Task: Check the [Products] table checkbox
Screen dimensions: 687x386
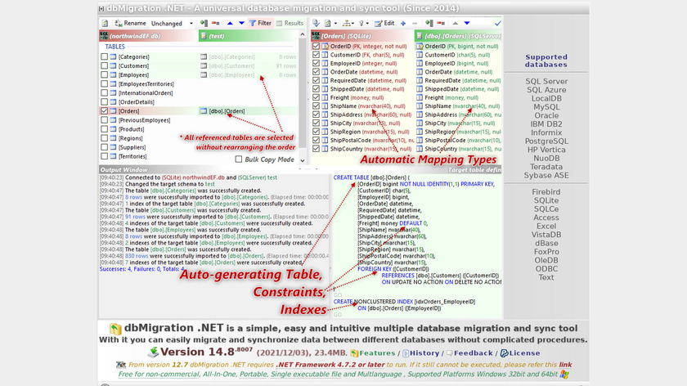Action: click(x=105, y=129)
